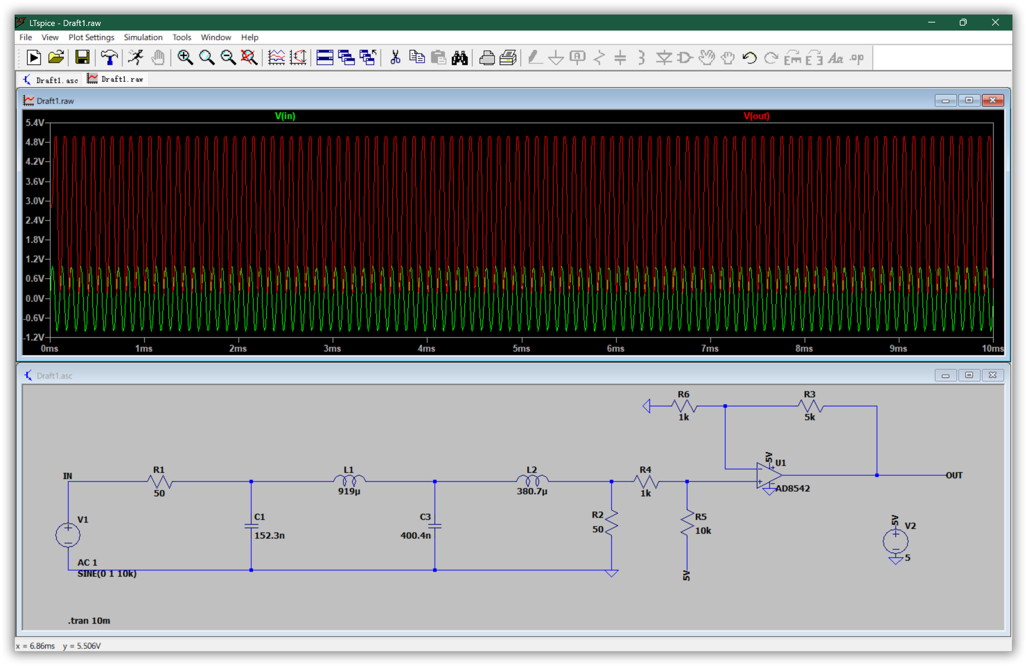Click the Zoom In magnifier icon
1027x666 pixels.
(185, 57)
